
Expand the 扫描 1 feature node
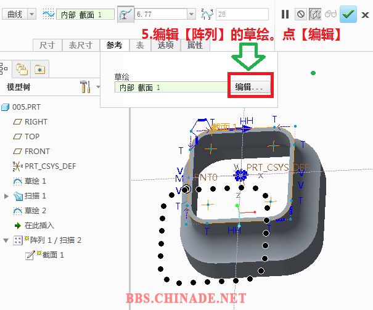pyautogui.click(x=6, y=196)
